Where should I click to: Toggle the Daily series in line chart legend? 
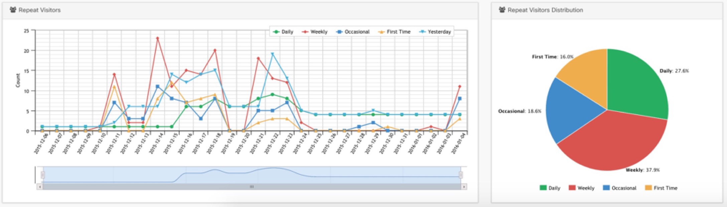click(x=283, y=32)
